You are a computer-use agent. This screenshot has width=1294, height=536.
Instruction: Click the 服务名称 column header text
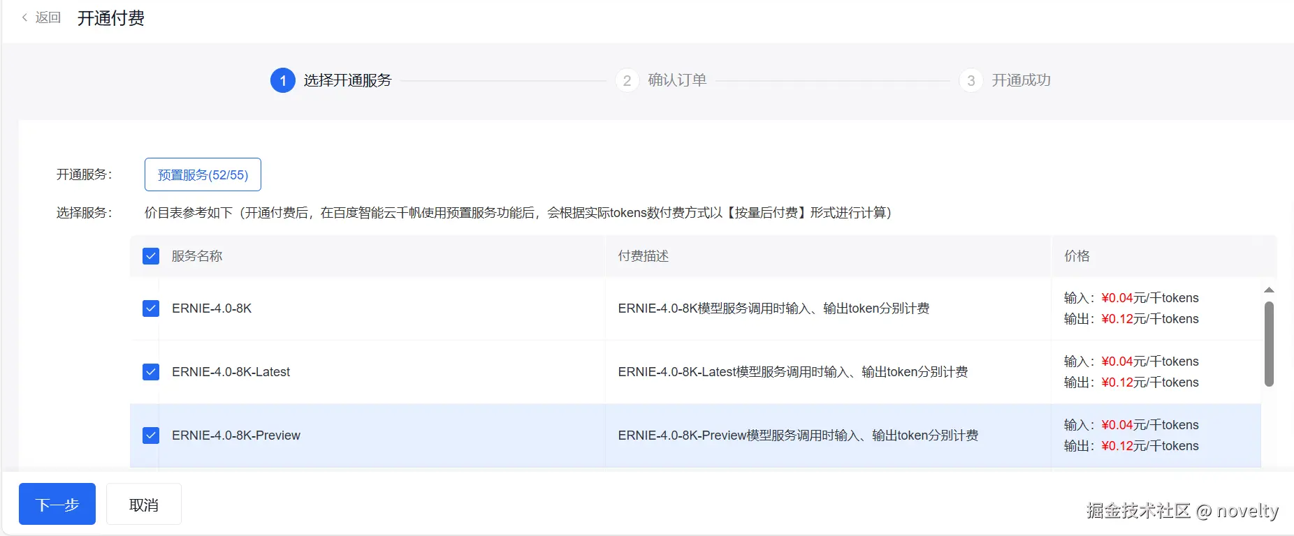(x=197, y=256)
